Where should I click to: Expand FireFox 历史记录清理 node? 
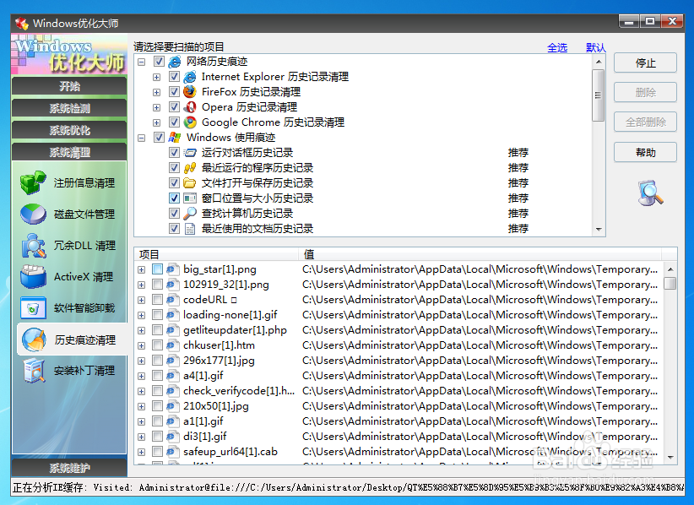pos(156,93)
